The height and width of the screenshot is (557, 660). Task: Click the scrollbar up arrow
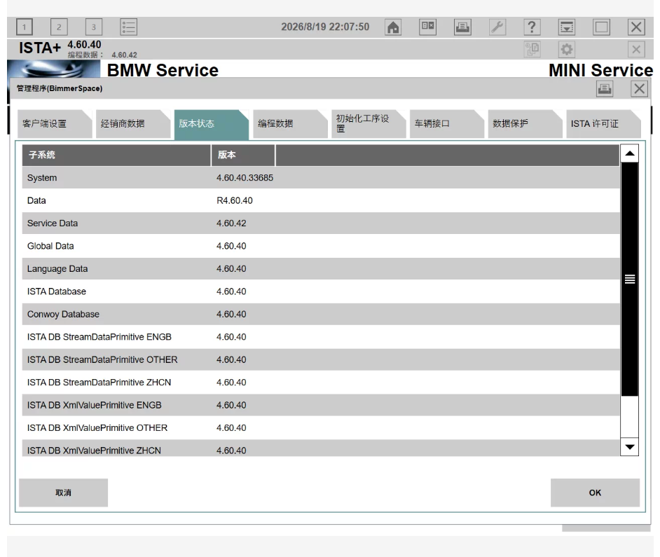[x=630, y=153]
